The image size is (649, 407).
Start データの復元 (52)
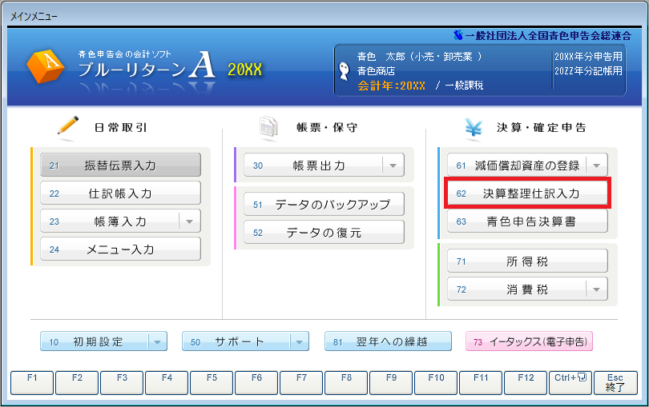[324, 232]
